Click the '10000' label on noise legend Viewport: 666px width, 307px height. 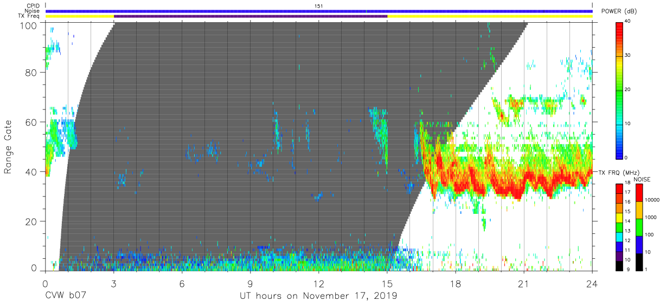(x=652, y=199)
